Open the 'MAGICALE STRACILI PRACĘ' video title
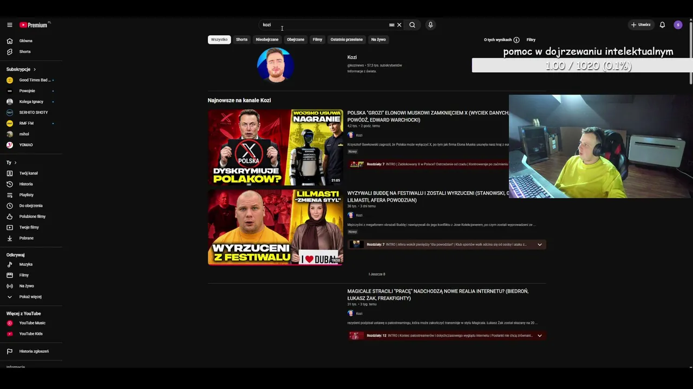The image size is (693, 389). tap(438, 294)
